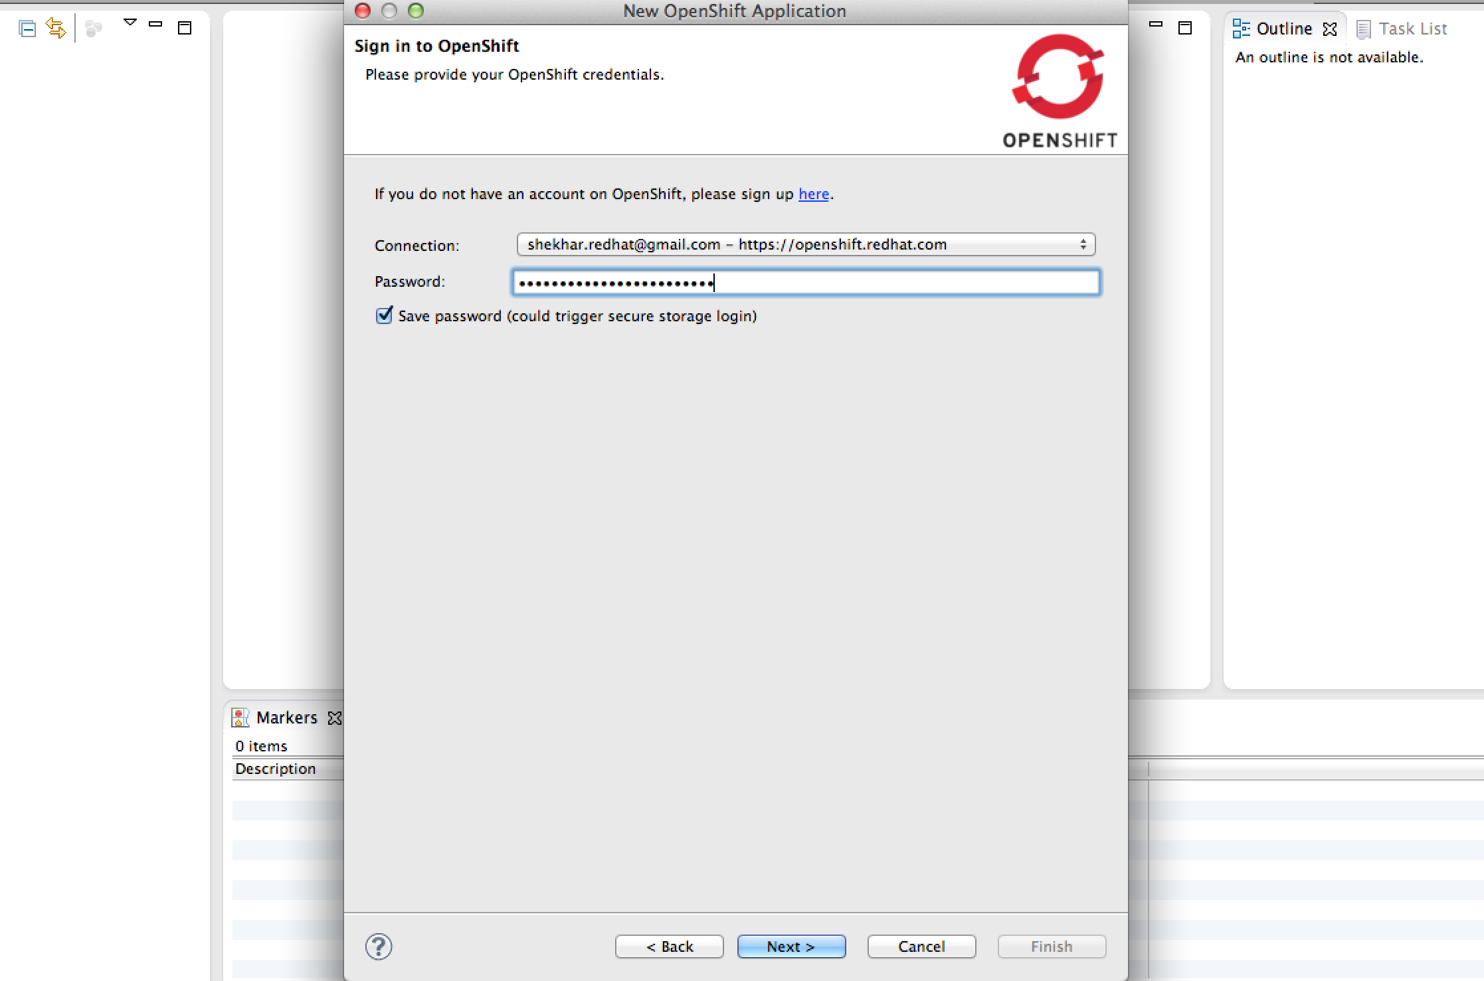Click the Collapse All icon in left panel

27,29
